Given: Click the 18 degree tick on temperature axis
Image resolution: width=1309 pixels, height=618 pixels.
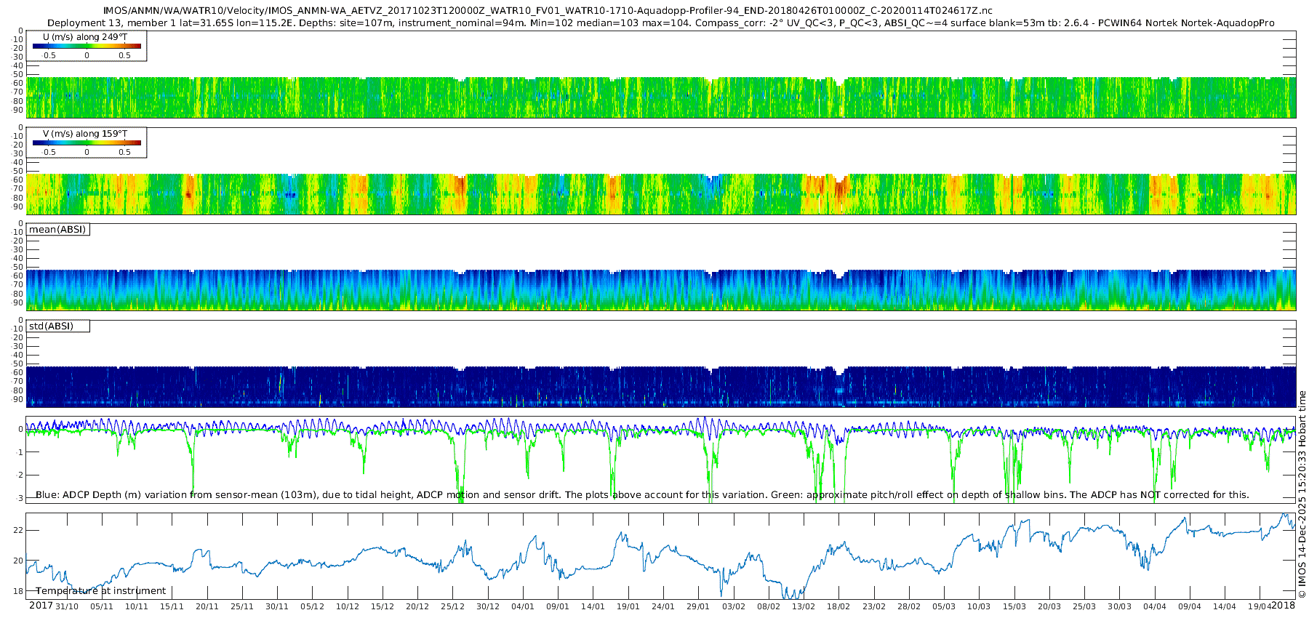Looking at the screenshot, I should click(x=19, y=591).
